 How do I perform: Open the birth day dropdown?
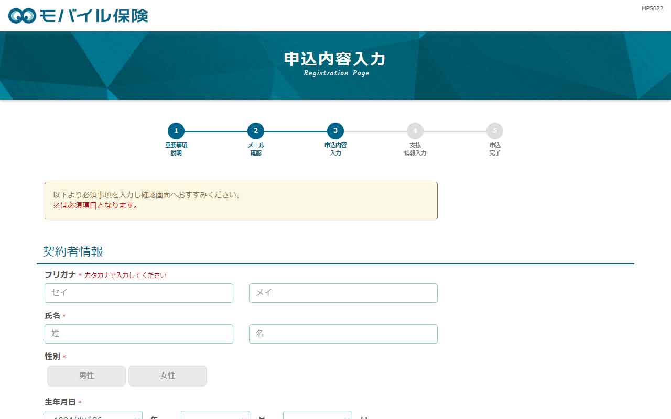tap(318, 415)
